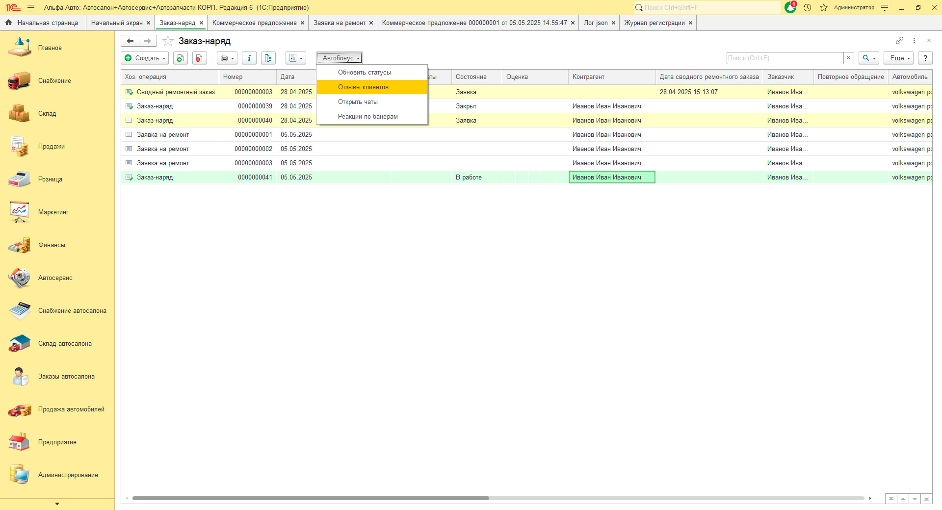Open the main hamburger menu
The image size is (942, 510).
(31, 7)
